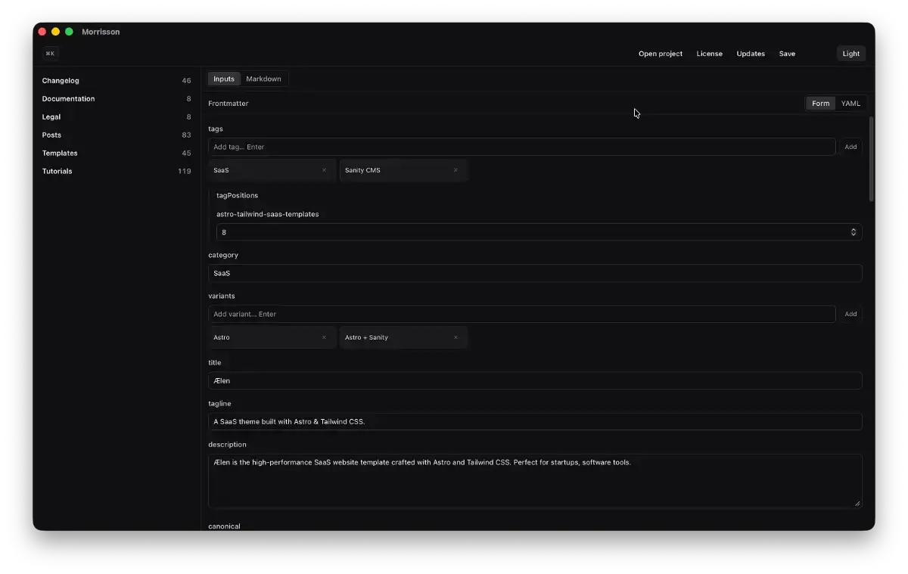This screenshot has width=908, height=574.
Task: Open a project with Open project
Action: click(660, 53)
